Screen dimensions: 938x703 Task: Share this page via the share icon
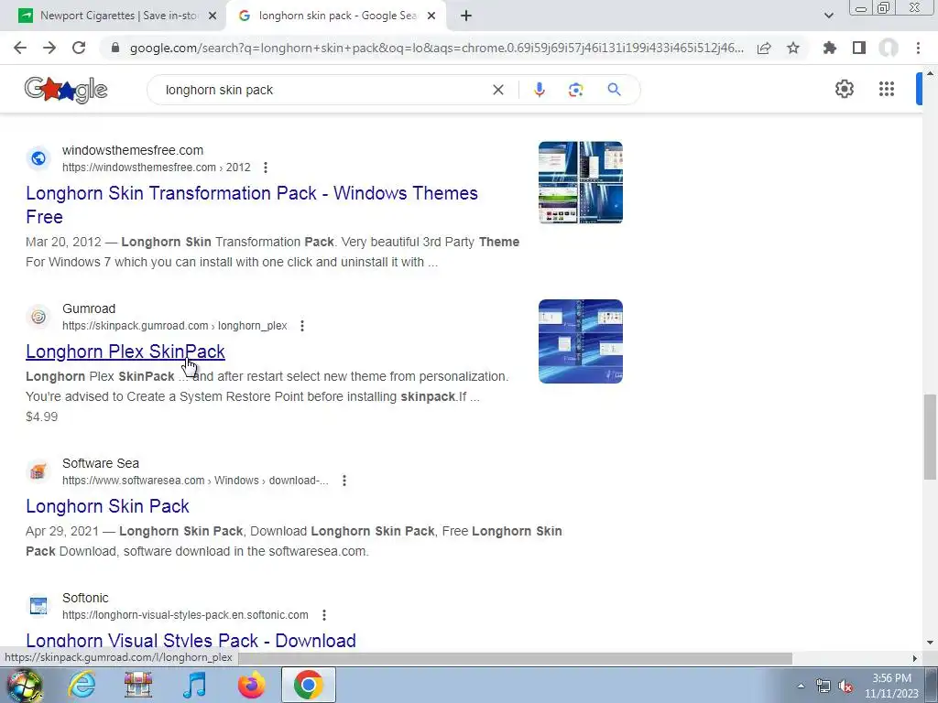[x=764, y=48]
